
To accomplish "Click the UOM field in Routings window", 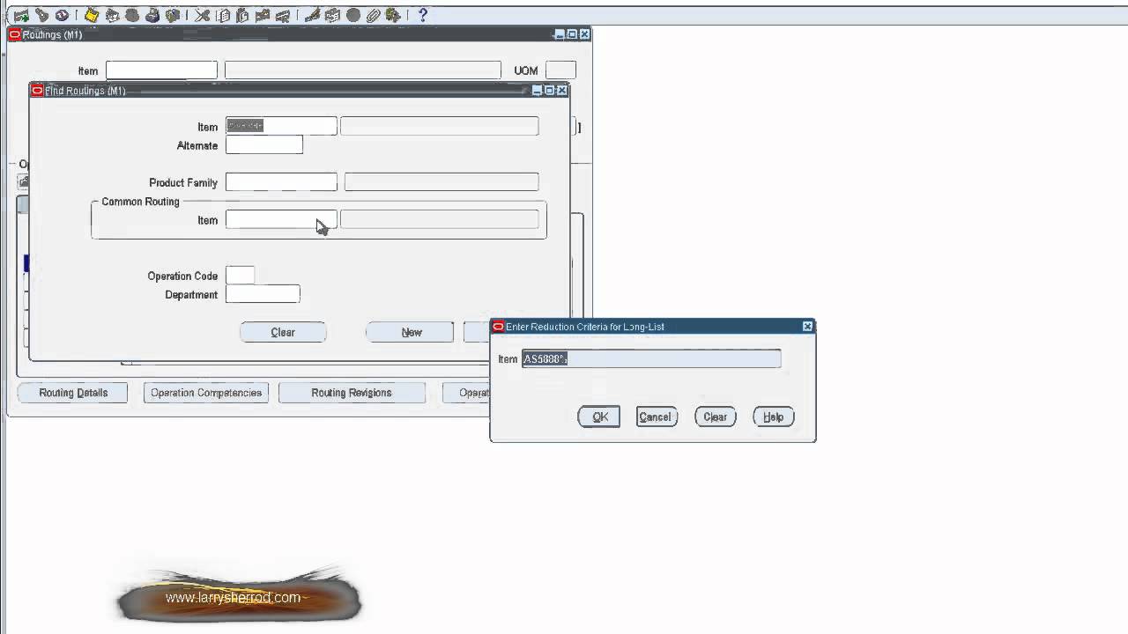I will (560, 70).
